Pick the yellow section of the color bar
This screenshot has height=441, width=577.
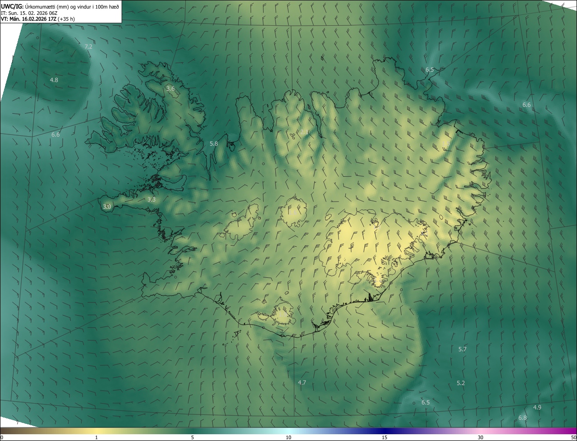click(96, 431)
